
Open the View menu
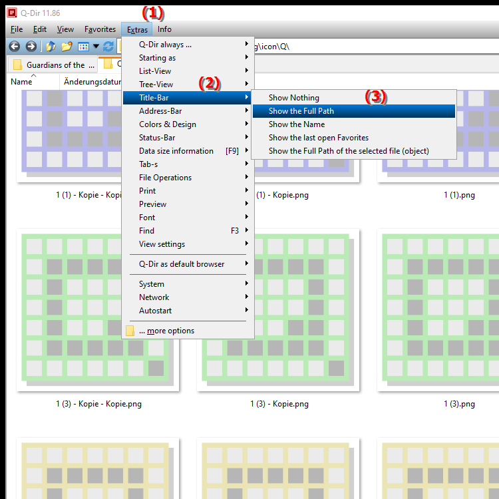click(65, 29)
